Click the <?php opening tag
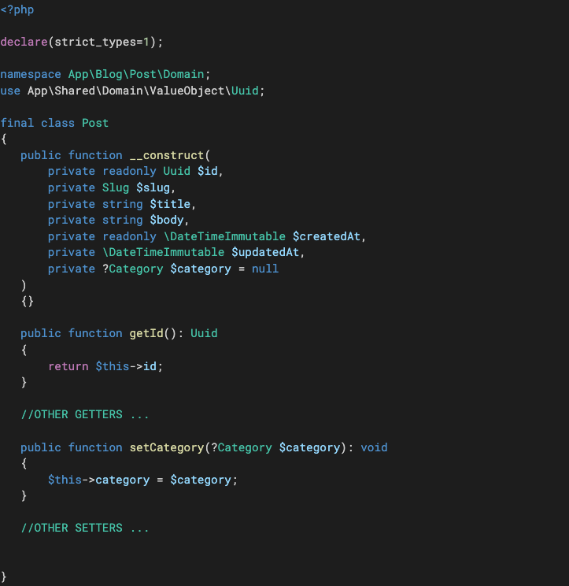The height and width of the screenshot is (586, 569). 17,10
